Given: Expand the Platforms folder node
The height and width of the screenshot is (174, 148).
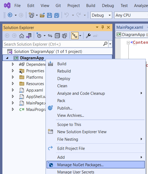Looking at the screenshot, I should (x=13, y=77).
